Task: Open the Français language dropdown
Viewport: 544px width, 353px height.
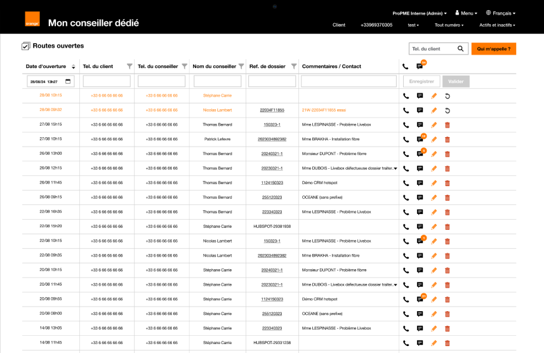Action: point(501,13)
